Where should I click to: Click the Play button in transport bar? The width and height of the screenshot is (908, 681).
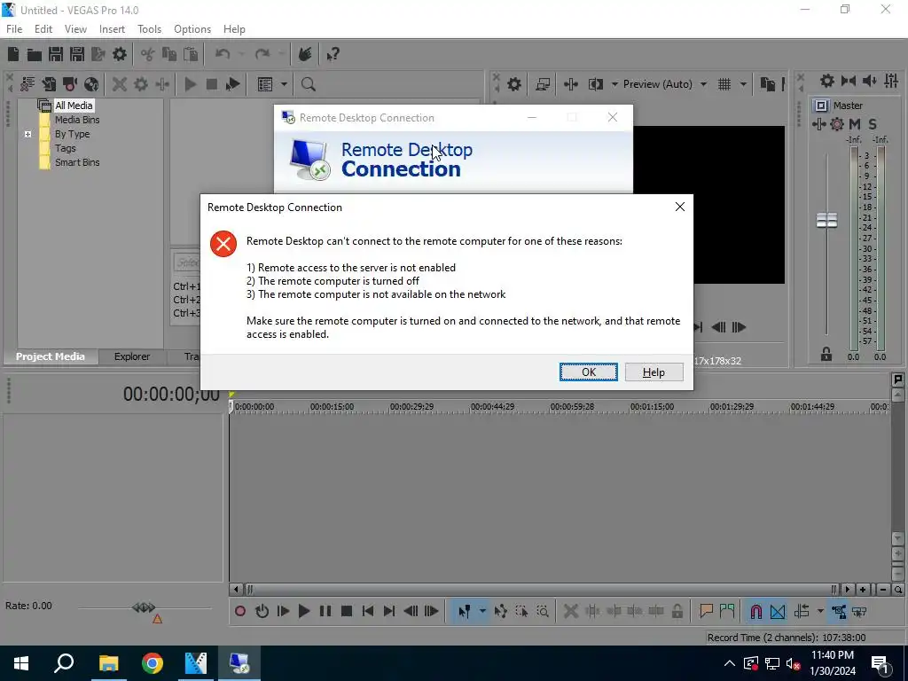click(304, 611)
